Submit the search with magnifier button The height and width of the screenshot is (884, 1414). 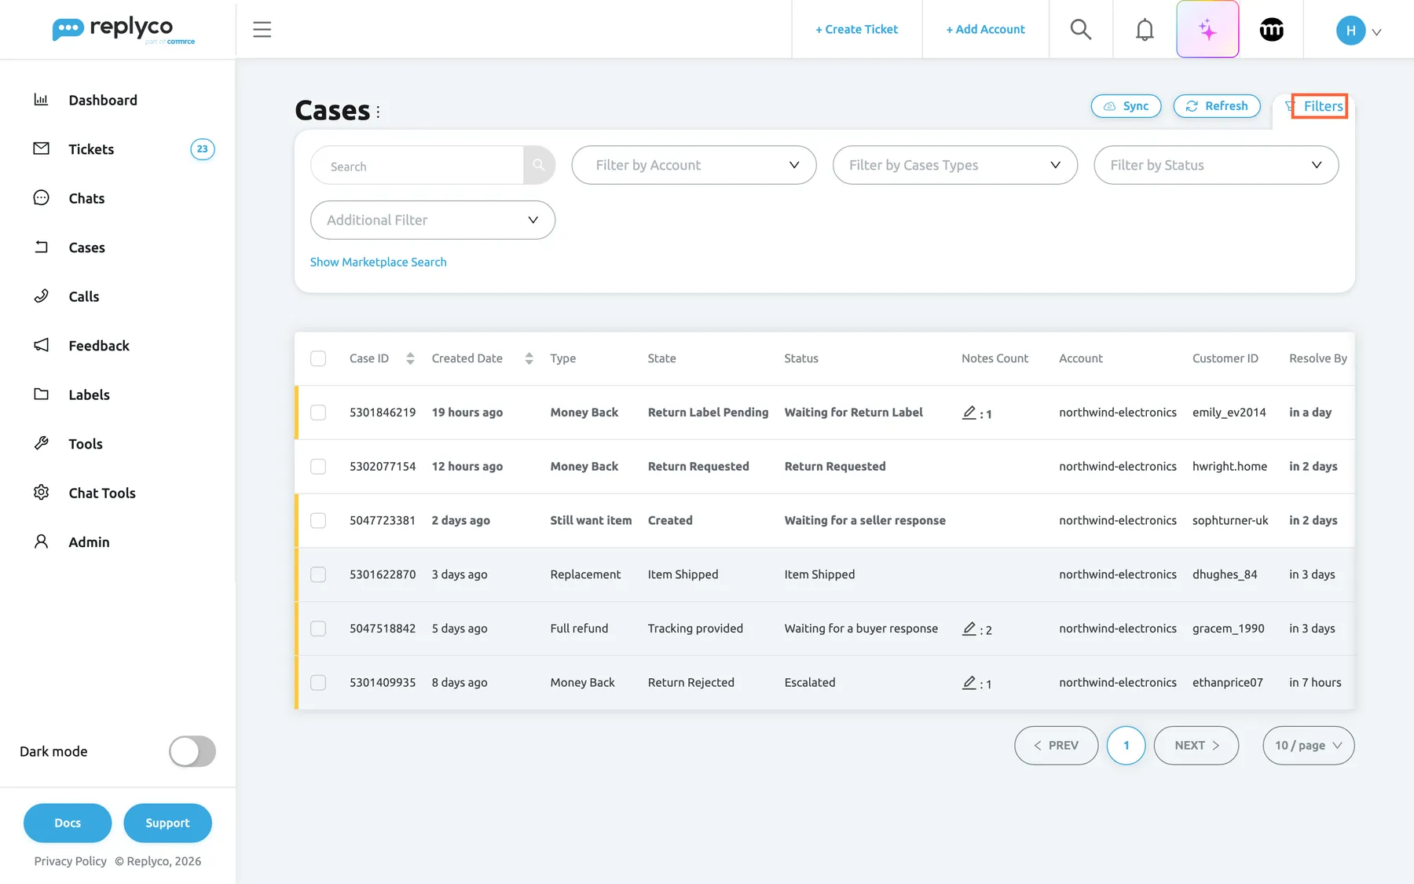[x=539, y=165]
